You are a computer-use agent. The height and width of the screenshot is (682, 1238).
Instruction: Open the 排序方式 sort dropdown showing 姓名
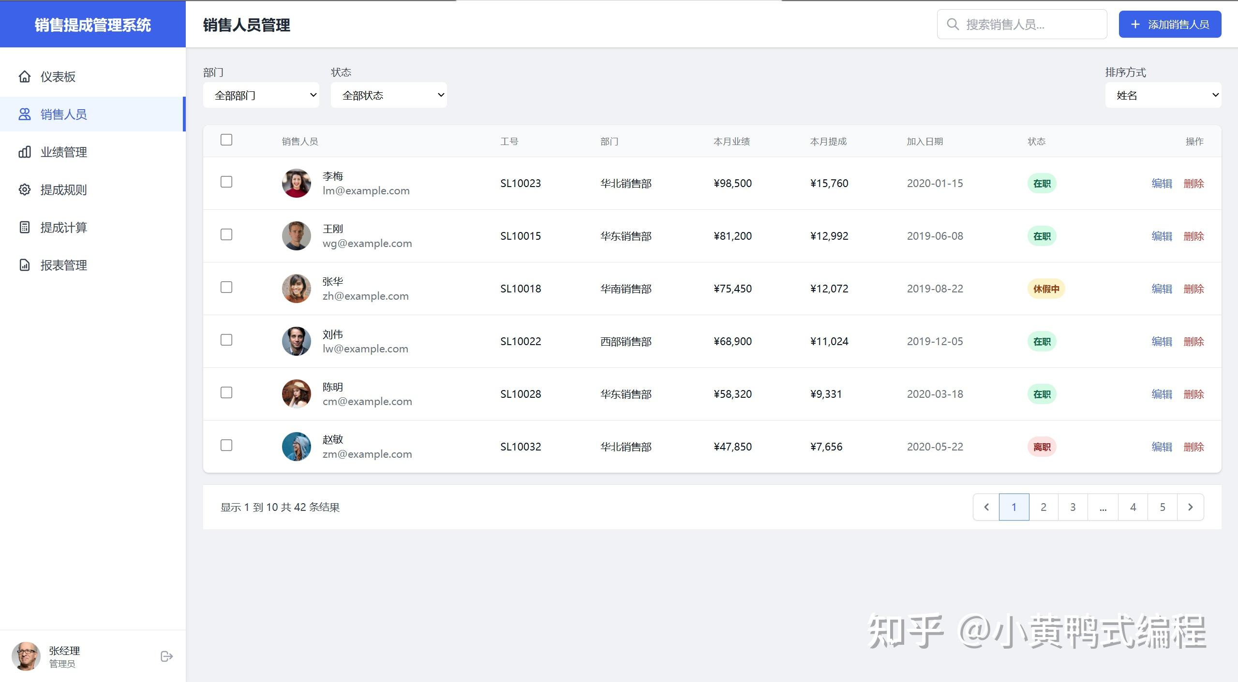coord(1163,95)
